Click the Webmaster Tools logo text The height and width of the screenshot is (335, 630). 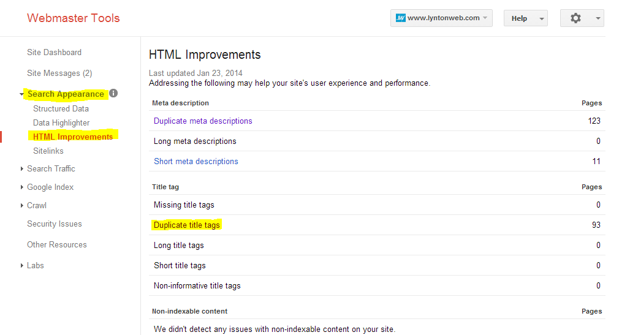click(x=74, y=18)
